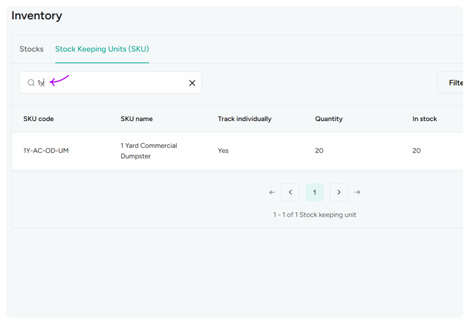Click the search magnifier icon
The height and width of the screenshot is (324, 469).
click(31, 83)
